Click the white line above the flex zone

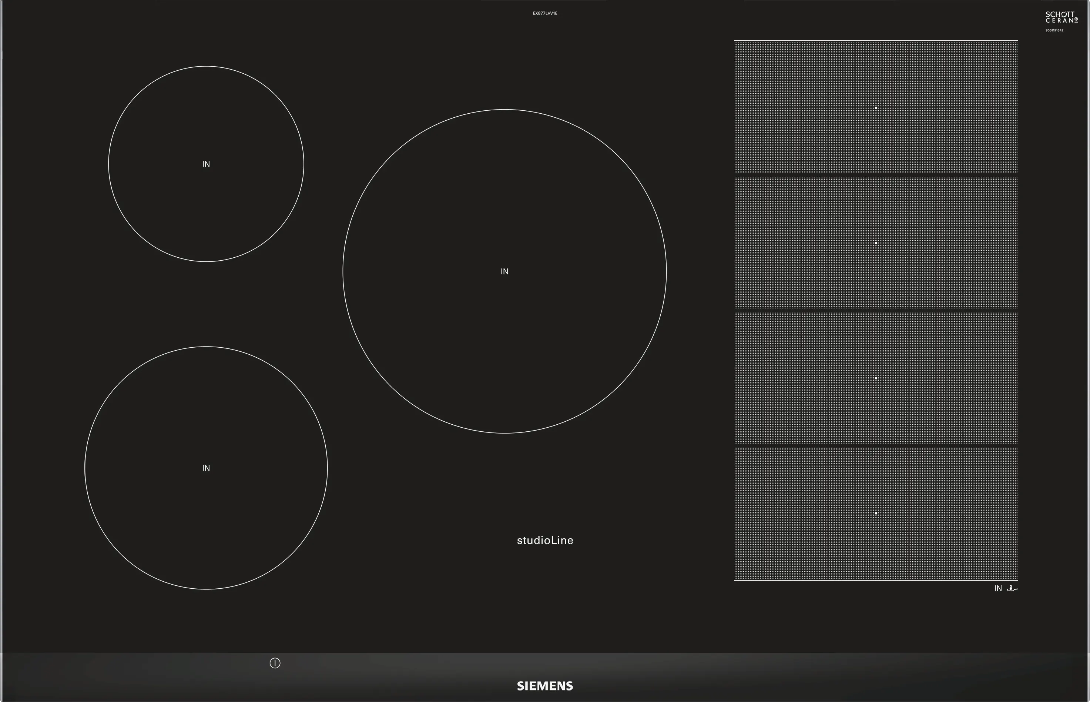pos(876,41)
